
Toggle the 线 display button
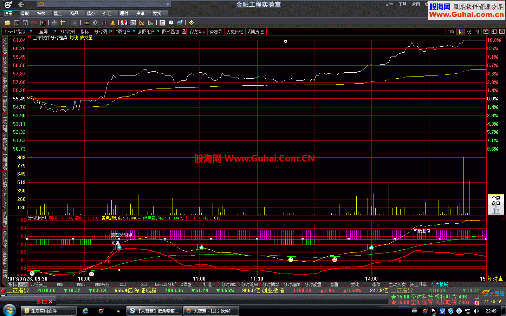click(x=477, y=32)
